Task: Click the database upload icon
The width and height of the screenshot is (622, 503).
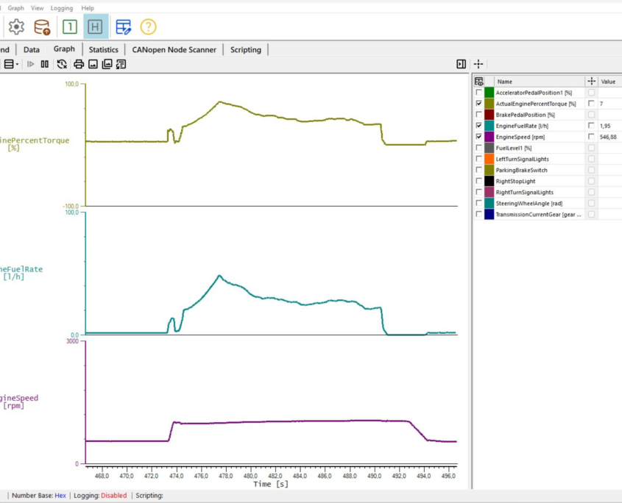Action: [x=43, y=27]
